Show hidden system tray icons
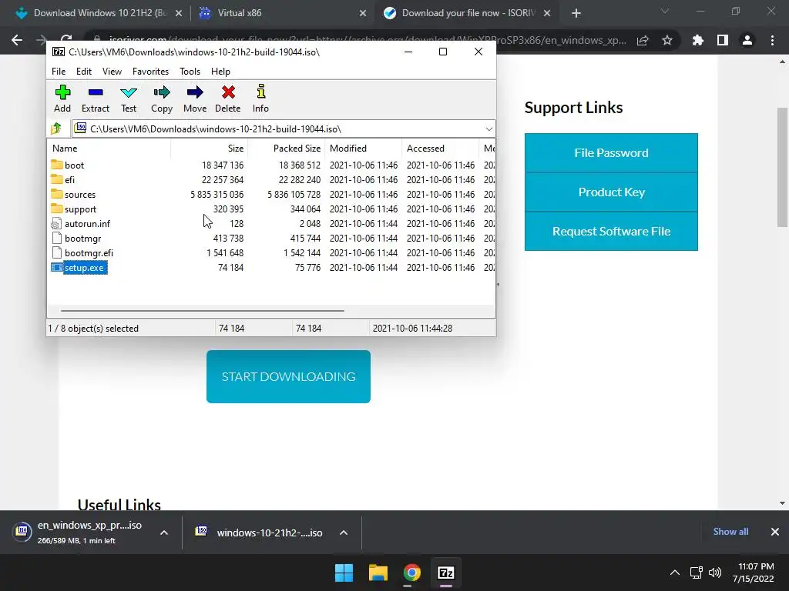 pos(675,573)
